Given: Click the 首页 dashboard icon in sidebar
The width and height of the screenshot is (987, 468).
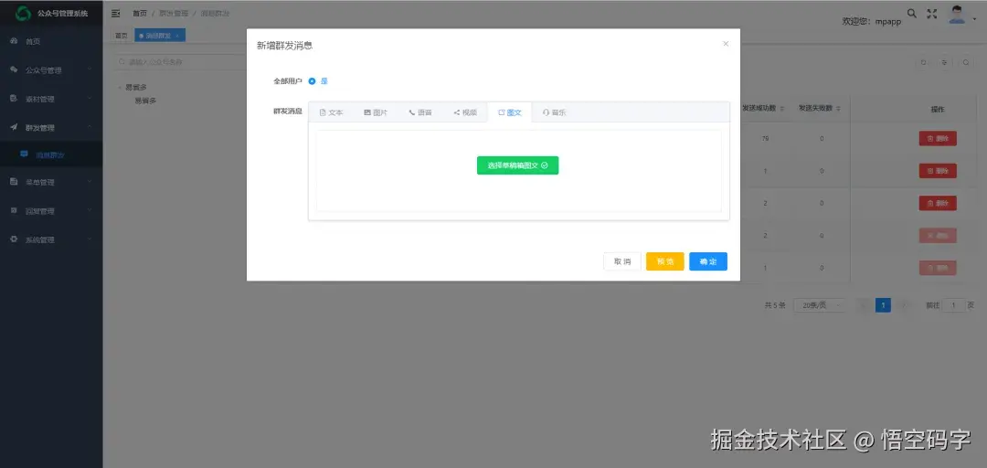Looking at the screenshot, I should (x=14, y=41).
